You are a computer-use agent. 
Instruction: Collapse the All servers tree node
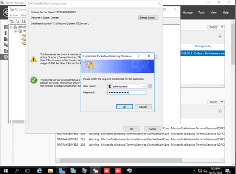11,27
